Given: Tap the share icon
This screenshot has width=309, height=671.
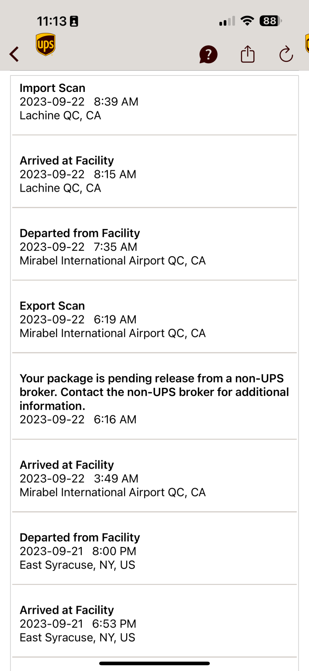Looking at the screenshot, I should click(248, 54).
